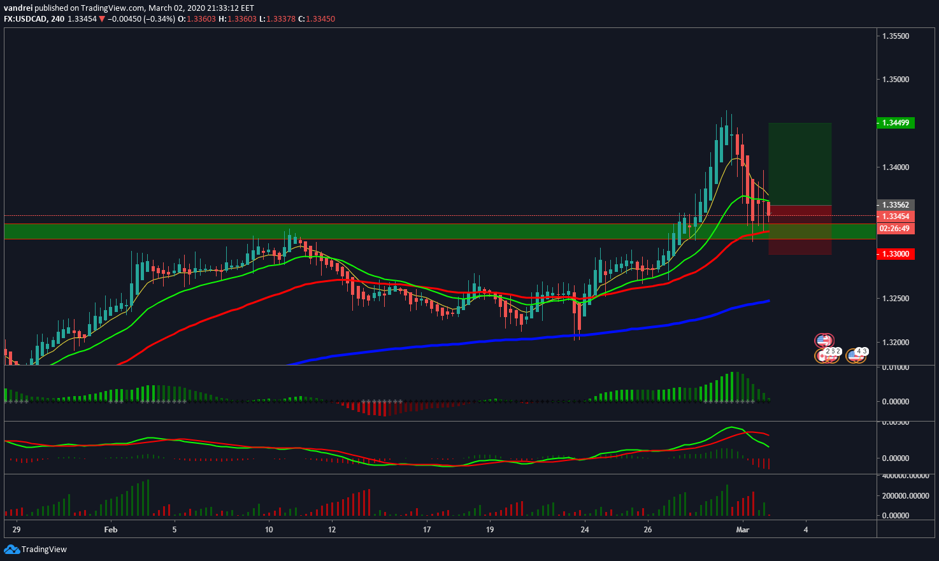Open the US flag event marked 4 3
Screen dimensions: 939x561
click(857, 355)
